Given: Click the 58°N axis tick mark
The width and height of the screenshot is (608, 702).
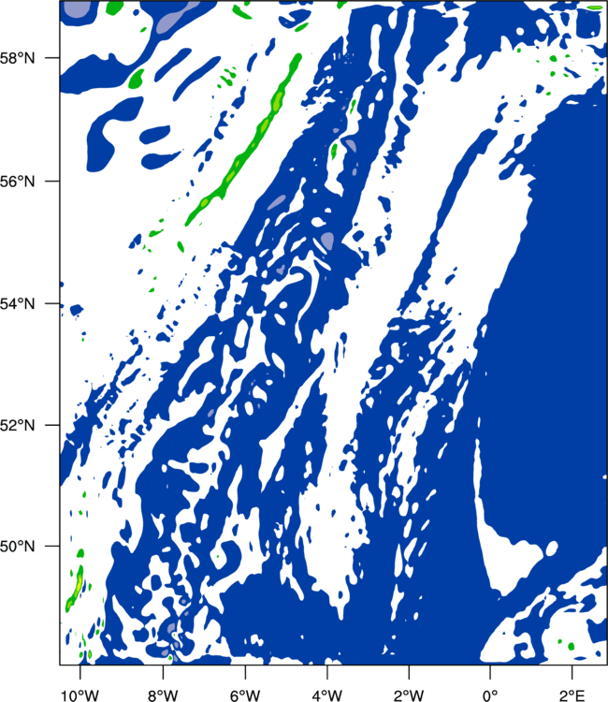Looking at the screenshot, I should click(51, 58).
